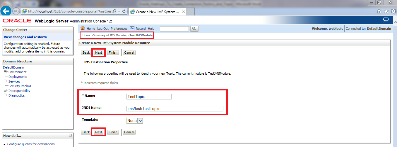Image resolution: width=397 pixels, height=147 pixels.
Task: Select Deployments in Domain Structure
Action: [x=18, y=77]
